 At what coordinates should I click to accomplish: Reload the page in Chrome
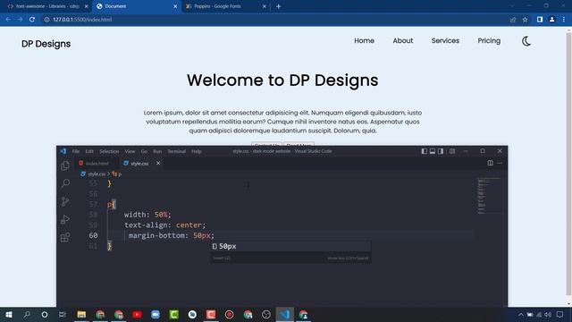[x=32, y=20]
